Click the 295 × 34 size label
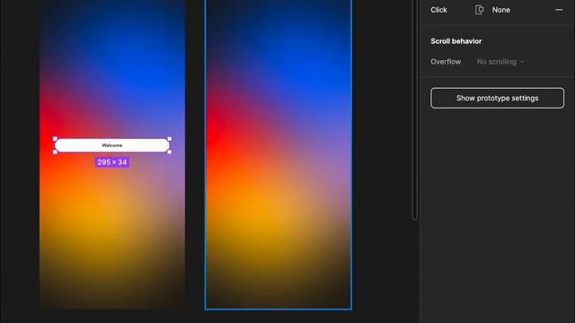575x323 pixels. (112, 162)
